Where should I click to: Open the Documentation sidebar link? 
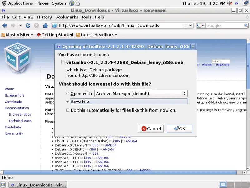[17, 108]
